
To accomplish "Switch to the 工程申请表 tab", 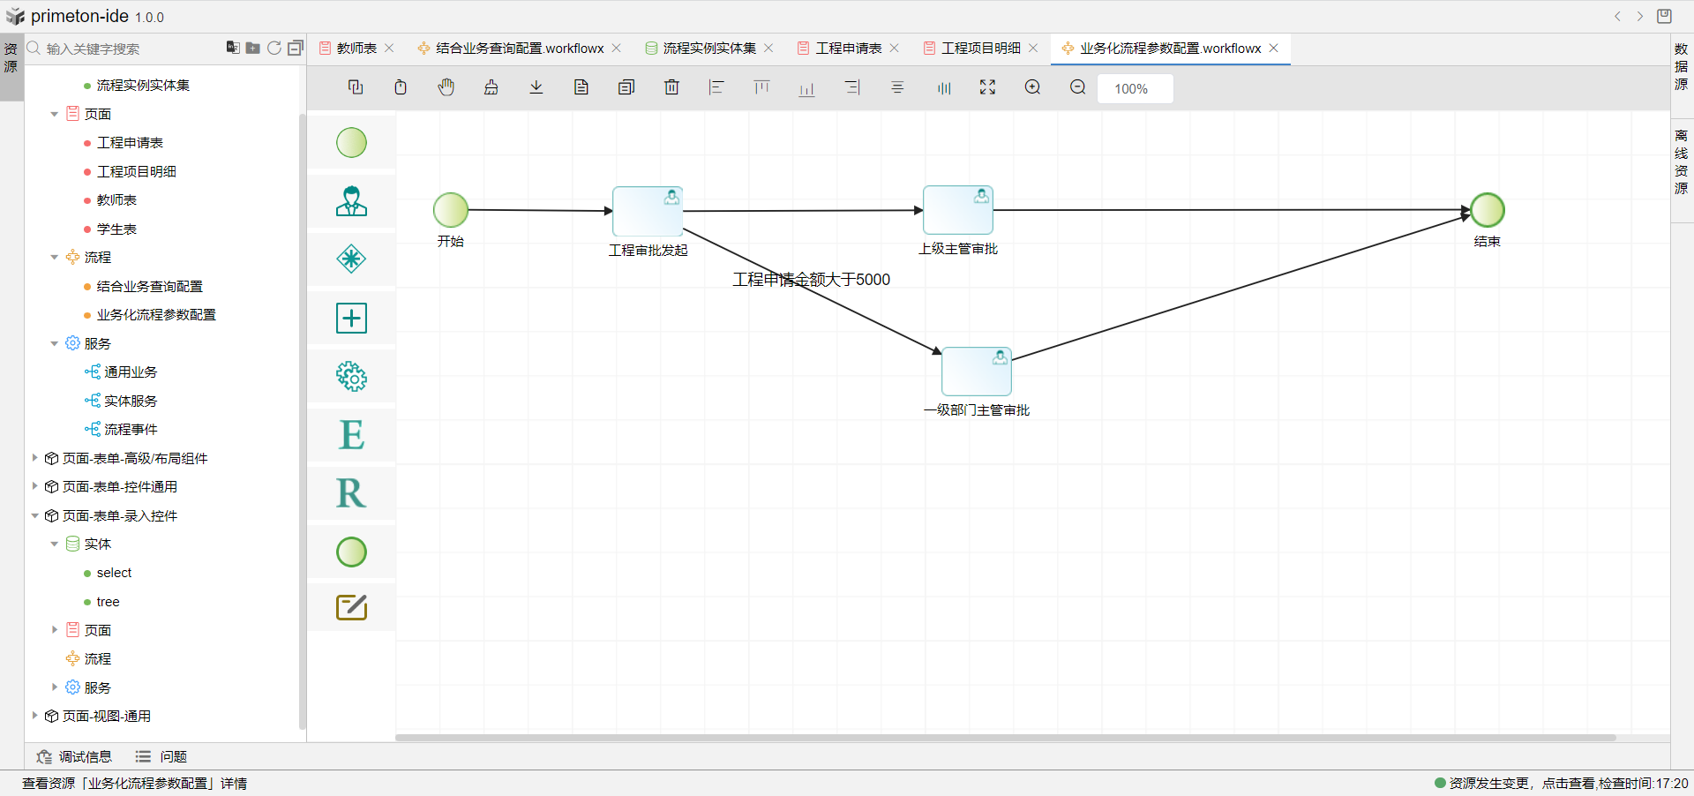I will [848, 49].
